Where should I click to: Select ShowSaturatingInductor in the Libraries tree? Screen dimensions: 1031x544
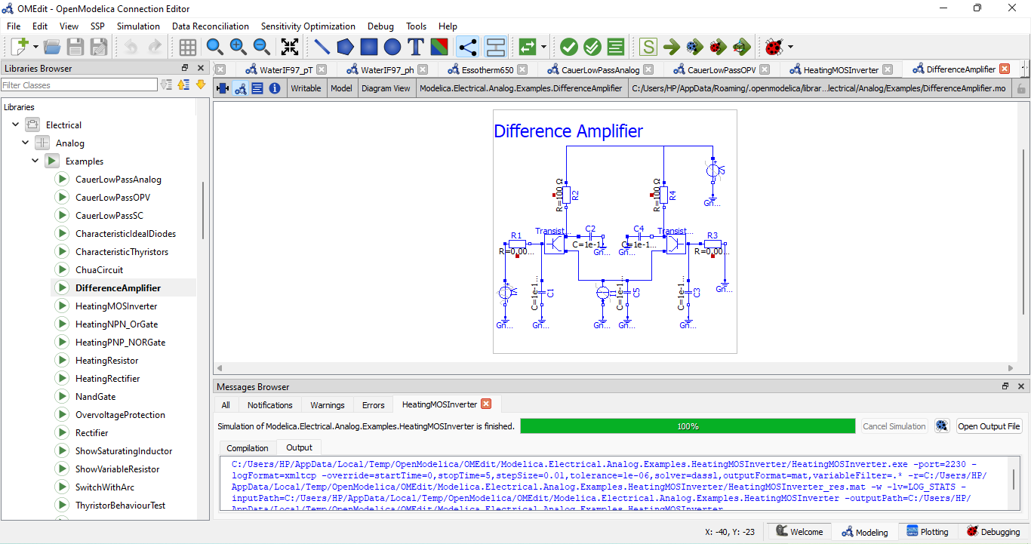(124, 450)
